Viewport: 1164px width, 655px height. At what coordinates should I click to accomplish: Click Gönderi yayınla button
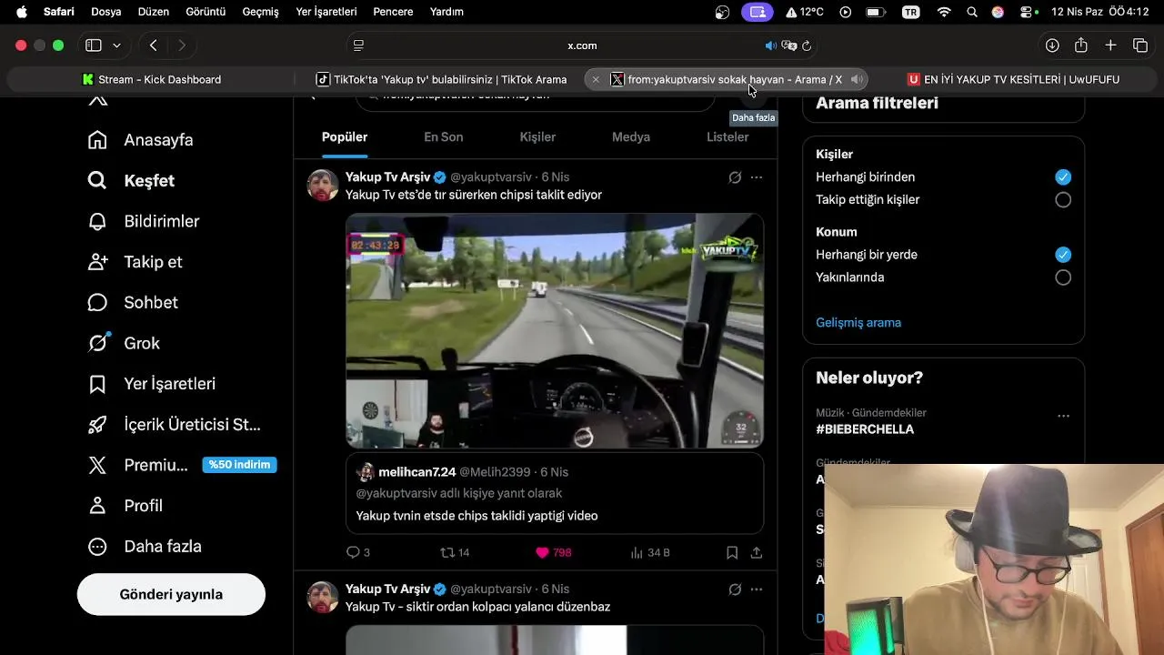coord(171,594)
